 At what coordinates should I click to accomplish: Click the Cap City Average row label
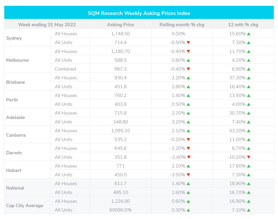pos(25,205)
